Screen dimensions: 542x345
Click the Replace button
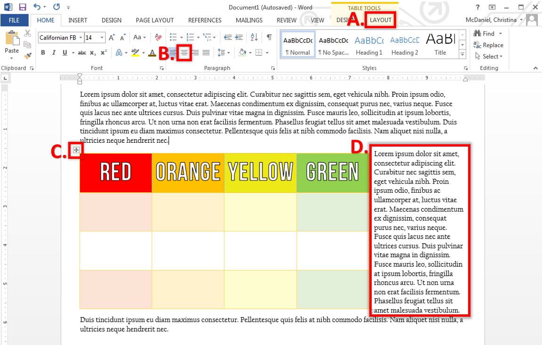pyautogui.click(x=488, y=45)
